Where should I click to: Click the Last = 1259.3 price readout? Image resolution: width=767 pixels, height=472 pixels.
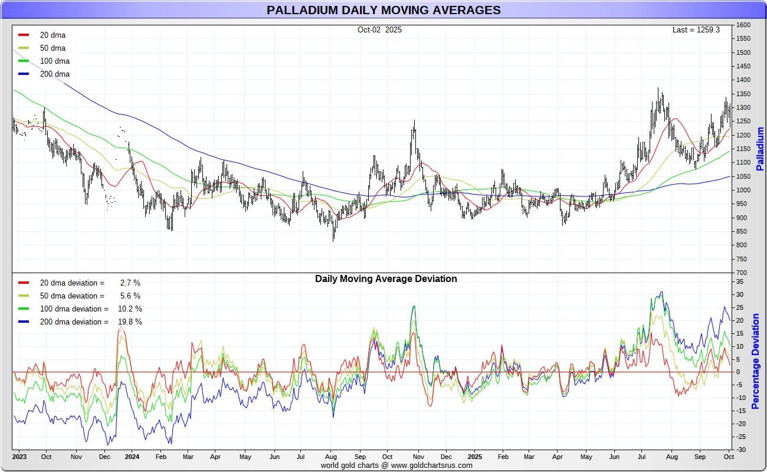point(696,29)
